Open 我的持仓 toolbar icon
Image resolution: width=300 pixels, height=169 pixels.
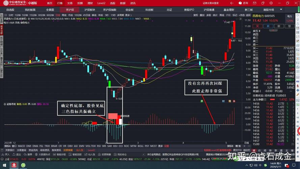point(120,154)
